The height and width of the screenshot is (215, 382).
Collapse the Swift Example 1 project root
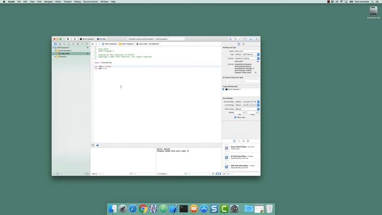[53, 48]
